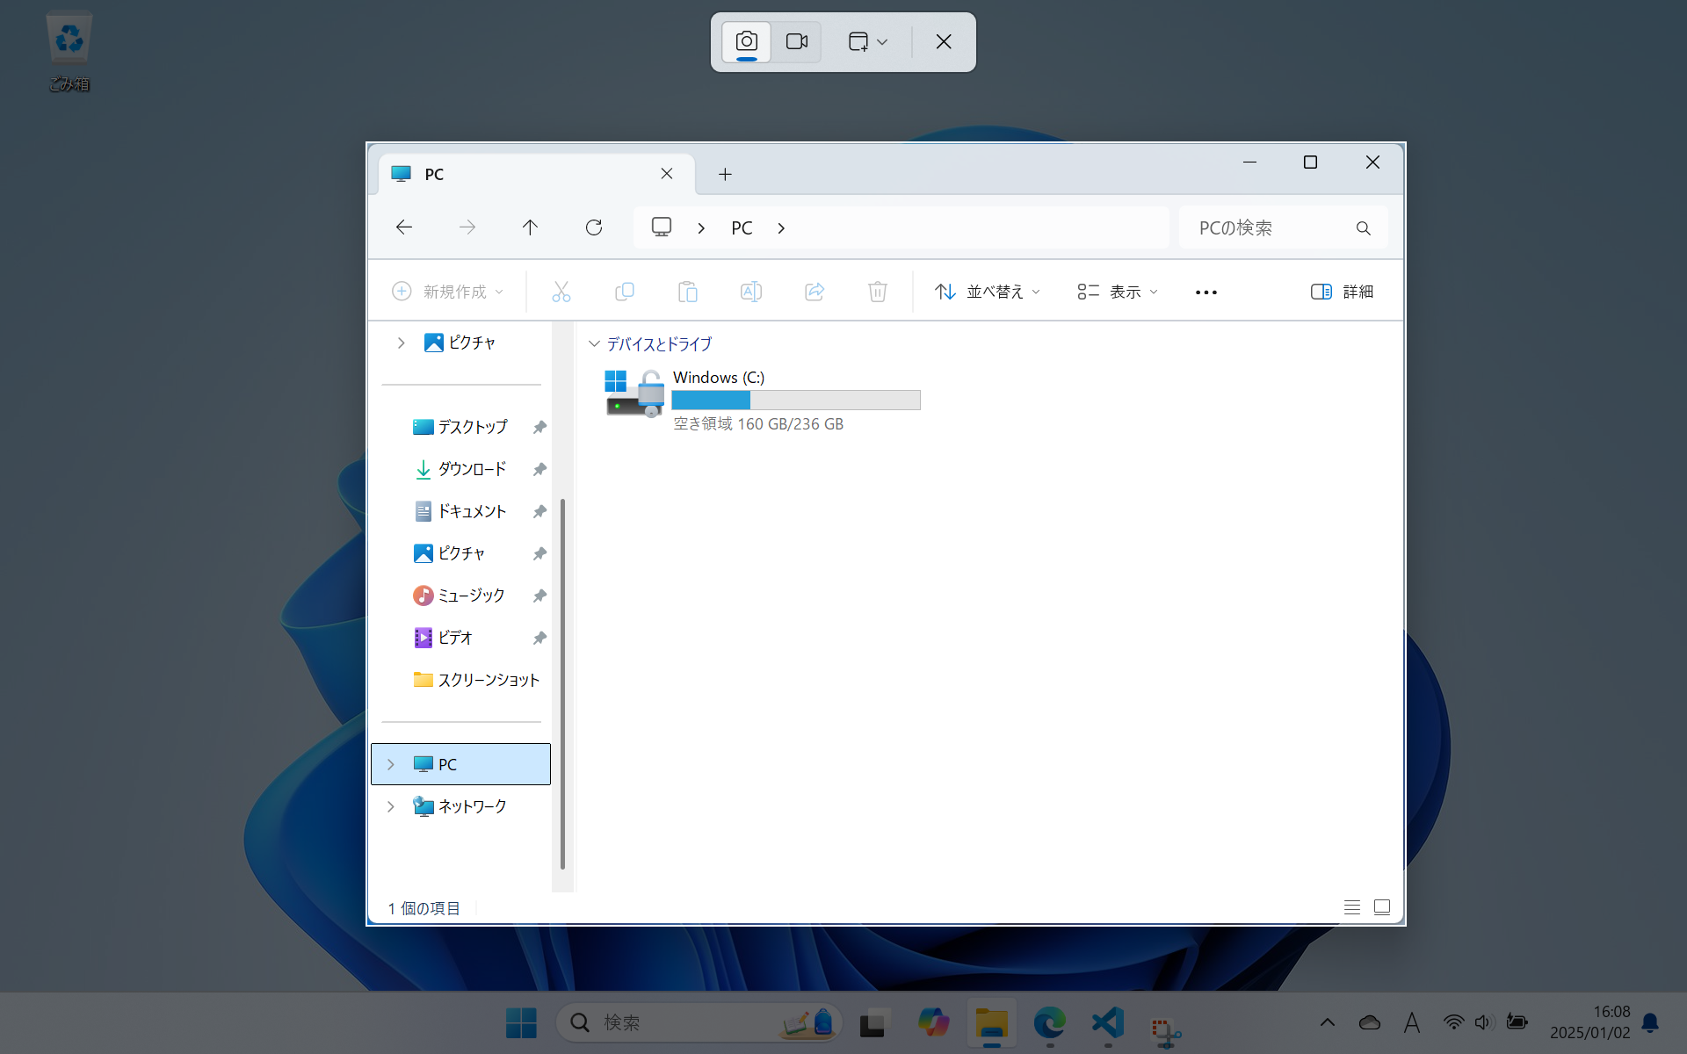Switch to video recording mode in Snipping toolbar

point(796,41)
